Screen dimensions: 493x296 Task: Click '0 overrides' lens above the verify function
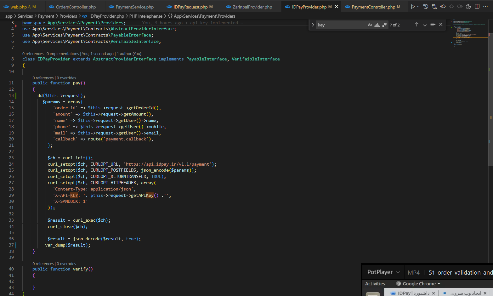[66, 264]
